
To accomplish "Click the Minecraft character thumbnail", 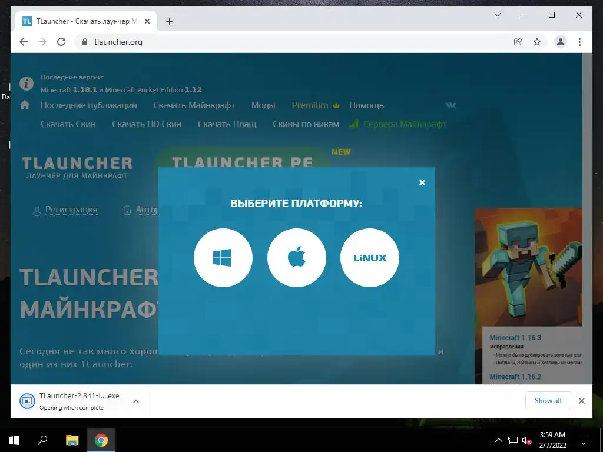I will coord(528,267).
